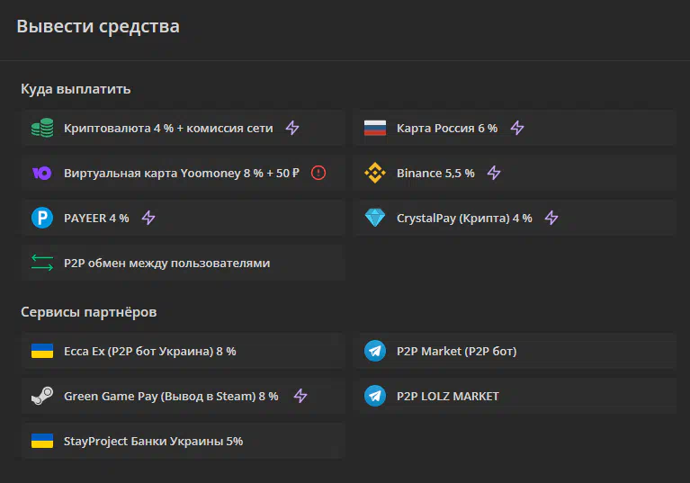Click the Steam logo icon
Screen dimensions: 690x483
coord(42,396)
